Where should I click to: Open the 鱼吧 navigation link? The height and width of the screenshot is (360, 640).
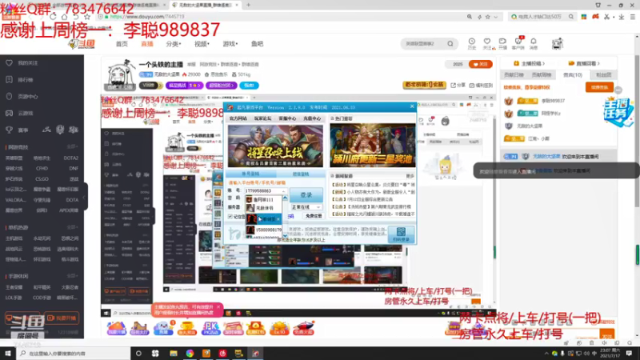(x=257, y=44)
